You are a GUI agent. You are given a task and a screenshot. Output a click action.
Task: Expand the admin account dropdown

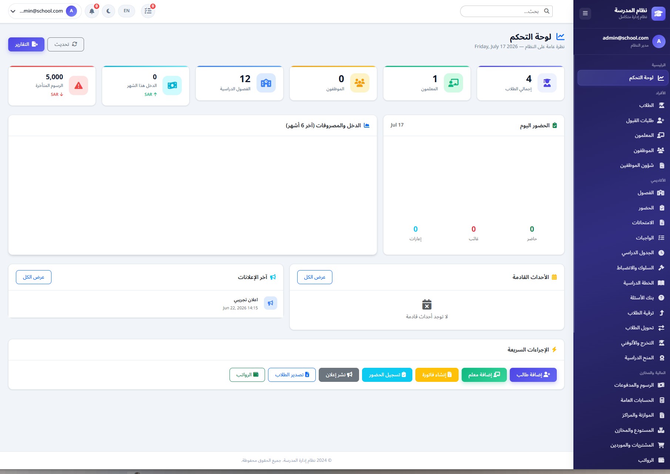[45, 11]
